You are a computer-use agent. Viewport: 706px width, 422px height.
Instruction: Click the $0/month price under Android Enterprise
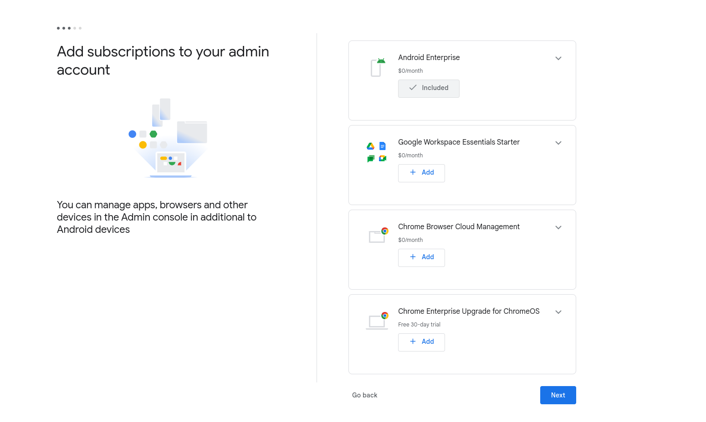tap(410, 71)
